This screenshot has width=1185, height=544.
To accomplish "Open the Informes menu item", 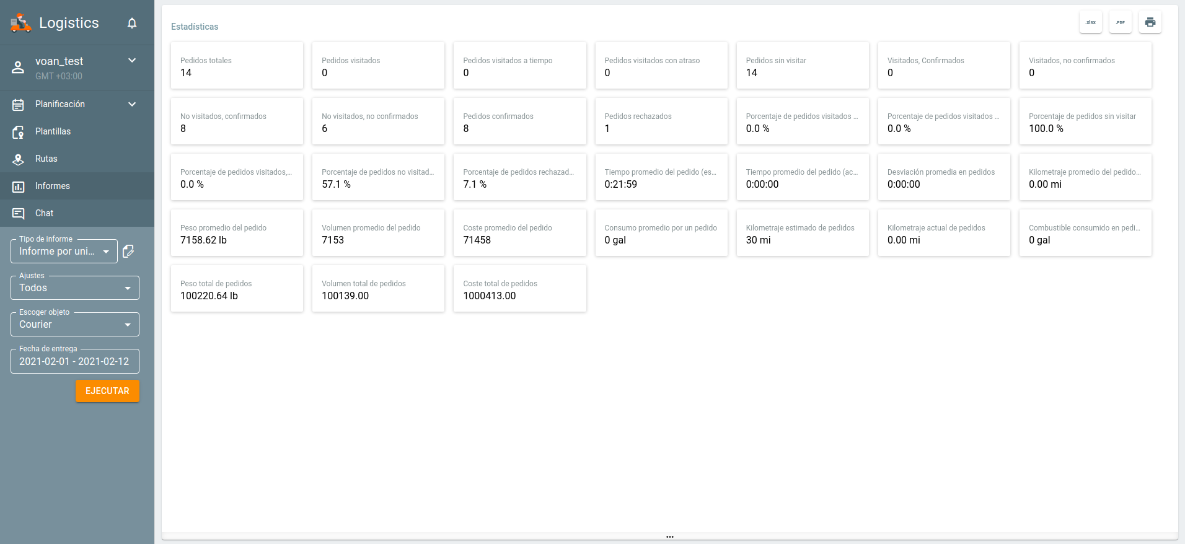I will click(x=53, y=186).
